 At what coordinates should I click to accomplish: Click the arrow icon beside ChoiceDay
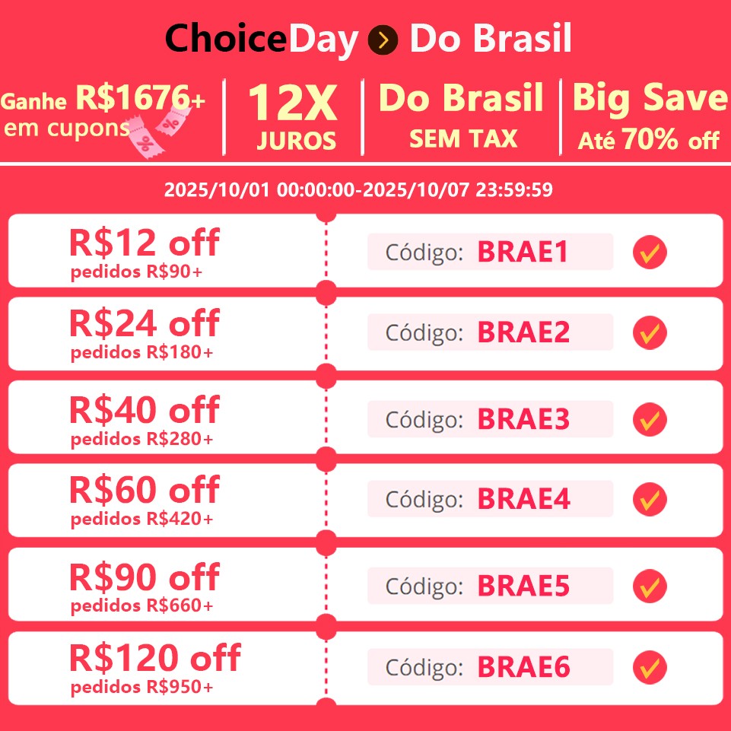coord(383,40)
